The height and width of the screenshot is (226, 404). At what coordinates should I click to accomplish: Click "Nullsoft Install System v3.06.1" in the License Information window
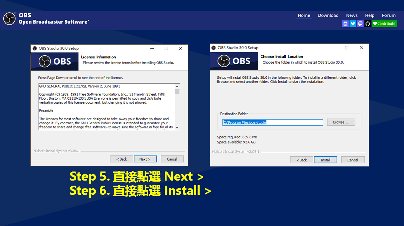click(x=57, y=151)
